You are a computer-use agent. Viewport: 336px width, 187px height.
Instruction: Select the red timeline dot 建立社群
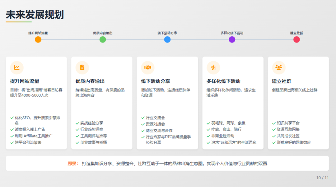[x=296, y=39]
